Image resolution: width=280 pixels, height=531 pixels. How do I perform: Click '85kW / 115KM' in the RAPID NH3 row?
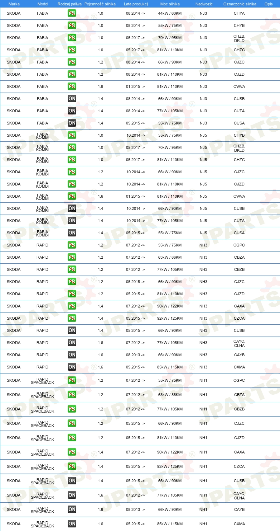(x=170, y=367)
